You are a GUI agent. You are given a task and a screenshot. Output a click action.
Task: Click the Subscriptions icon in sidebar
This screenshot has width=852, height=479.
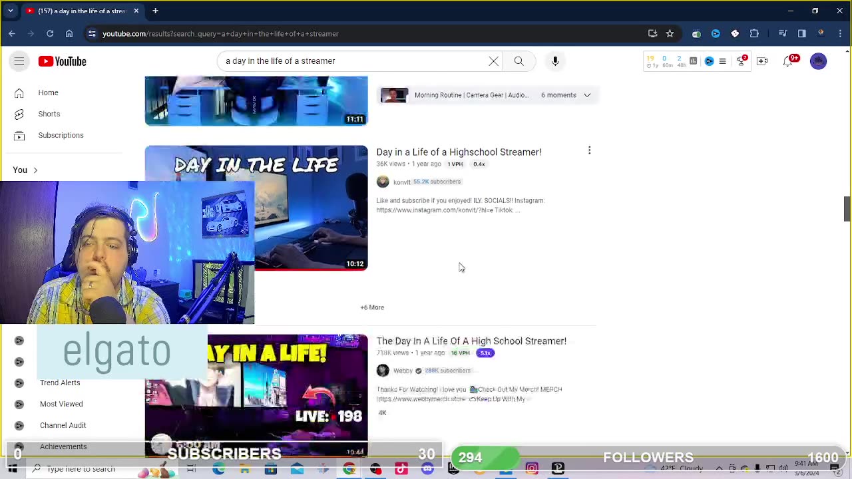pyautogui.click(x=19, y=135)
